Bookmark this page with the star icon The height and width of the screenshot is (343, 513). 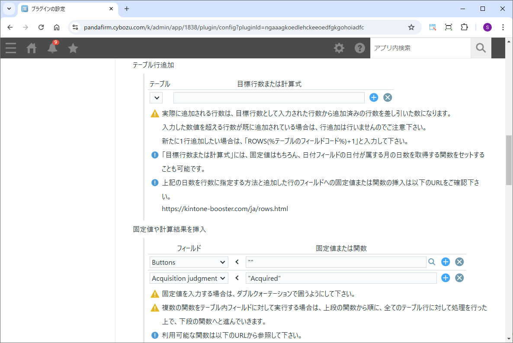tap(411, 27)
